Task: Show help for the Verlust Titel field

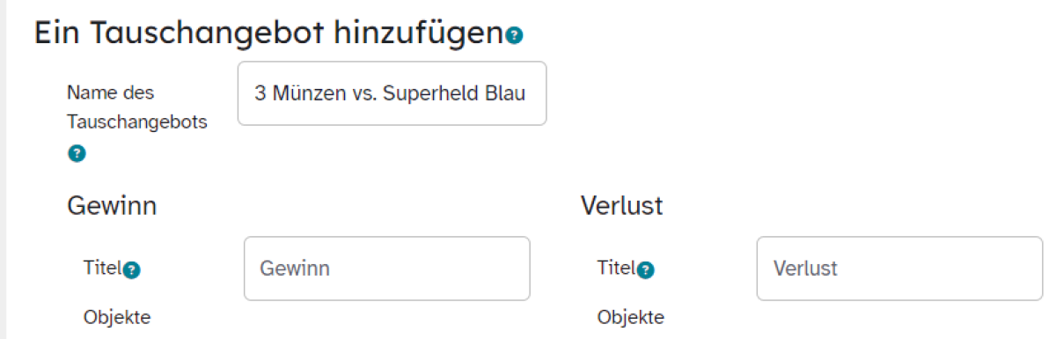Action: click(645, 270)
